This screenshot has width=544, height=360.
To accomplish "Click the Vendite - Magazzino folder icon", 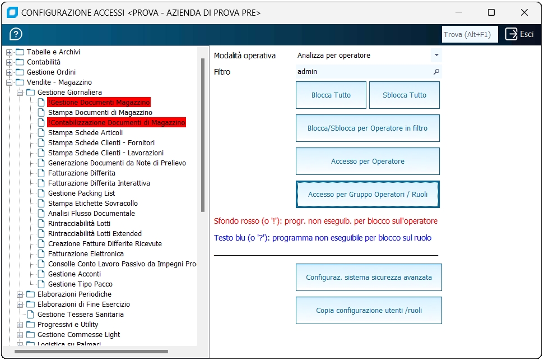I will point(20,82).
